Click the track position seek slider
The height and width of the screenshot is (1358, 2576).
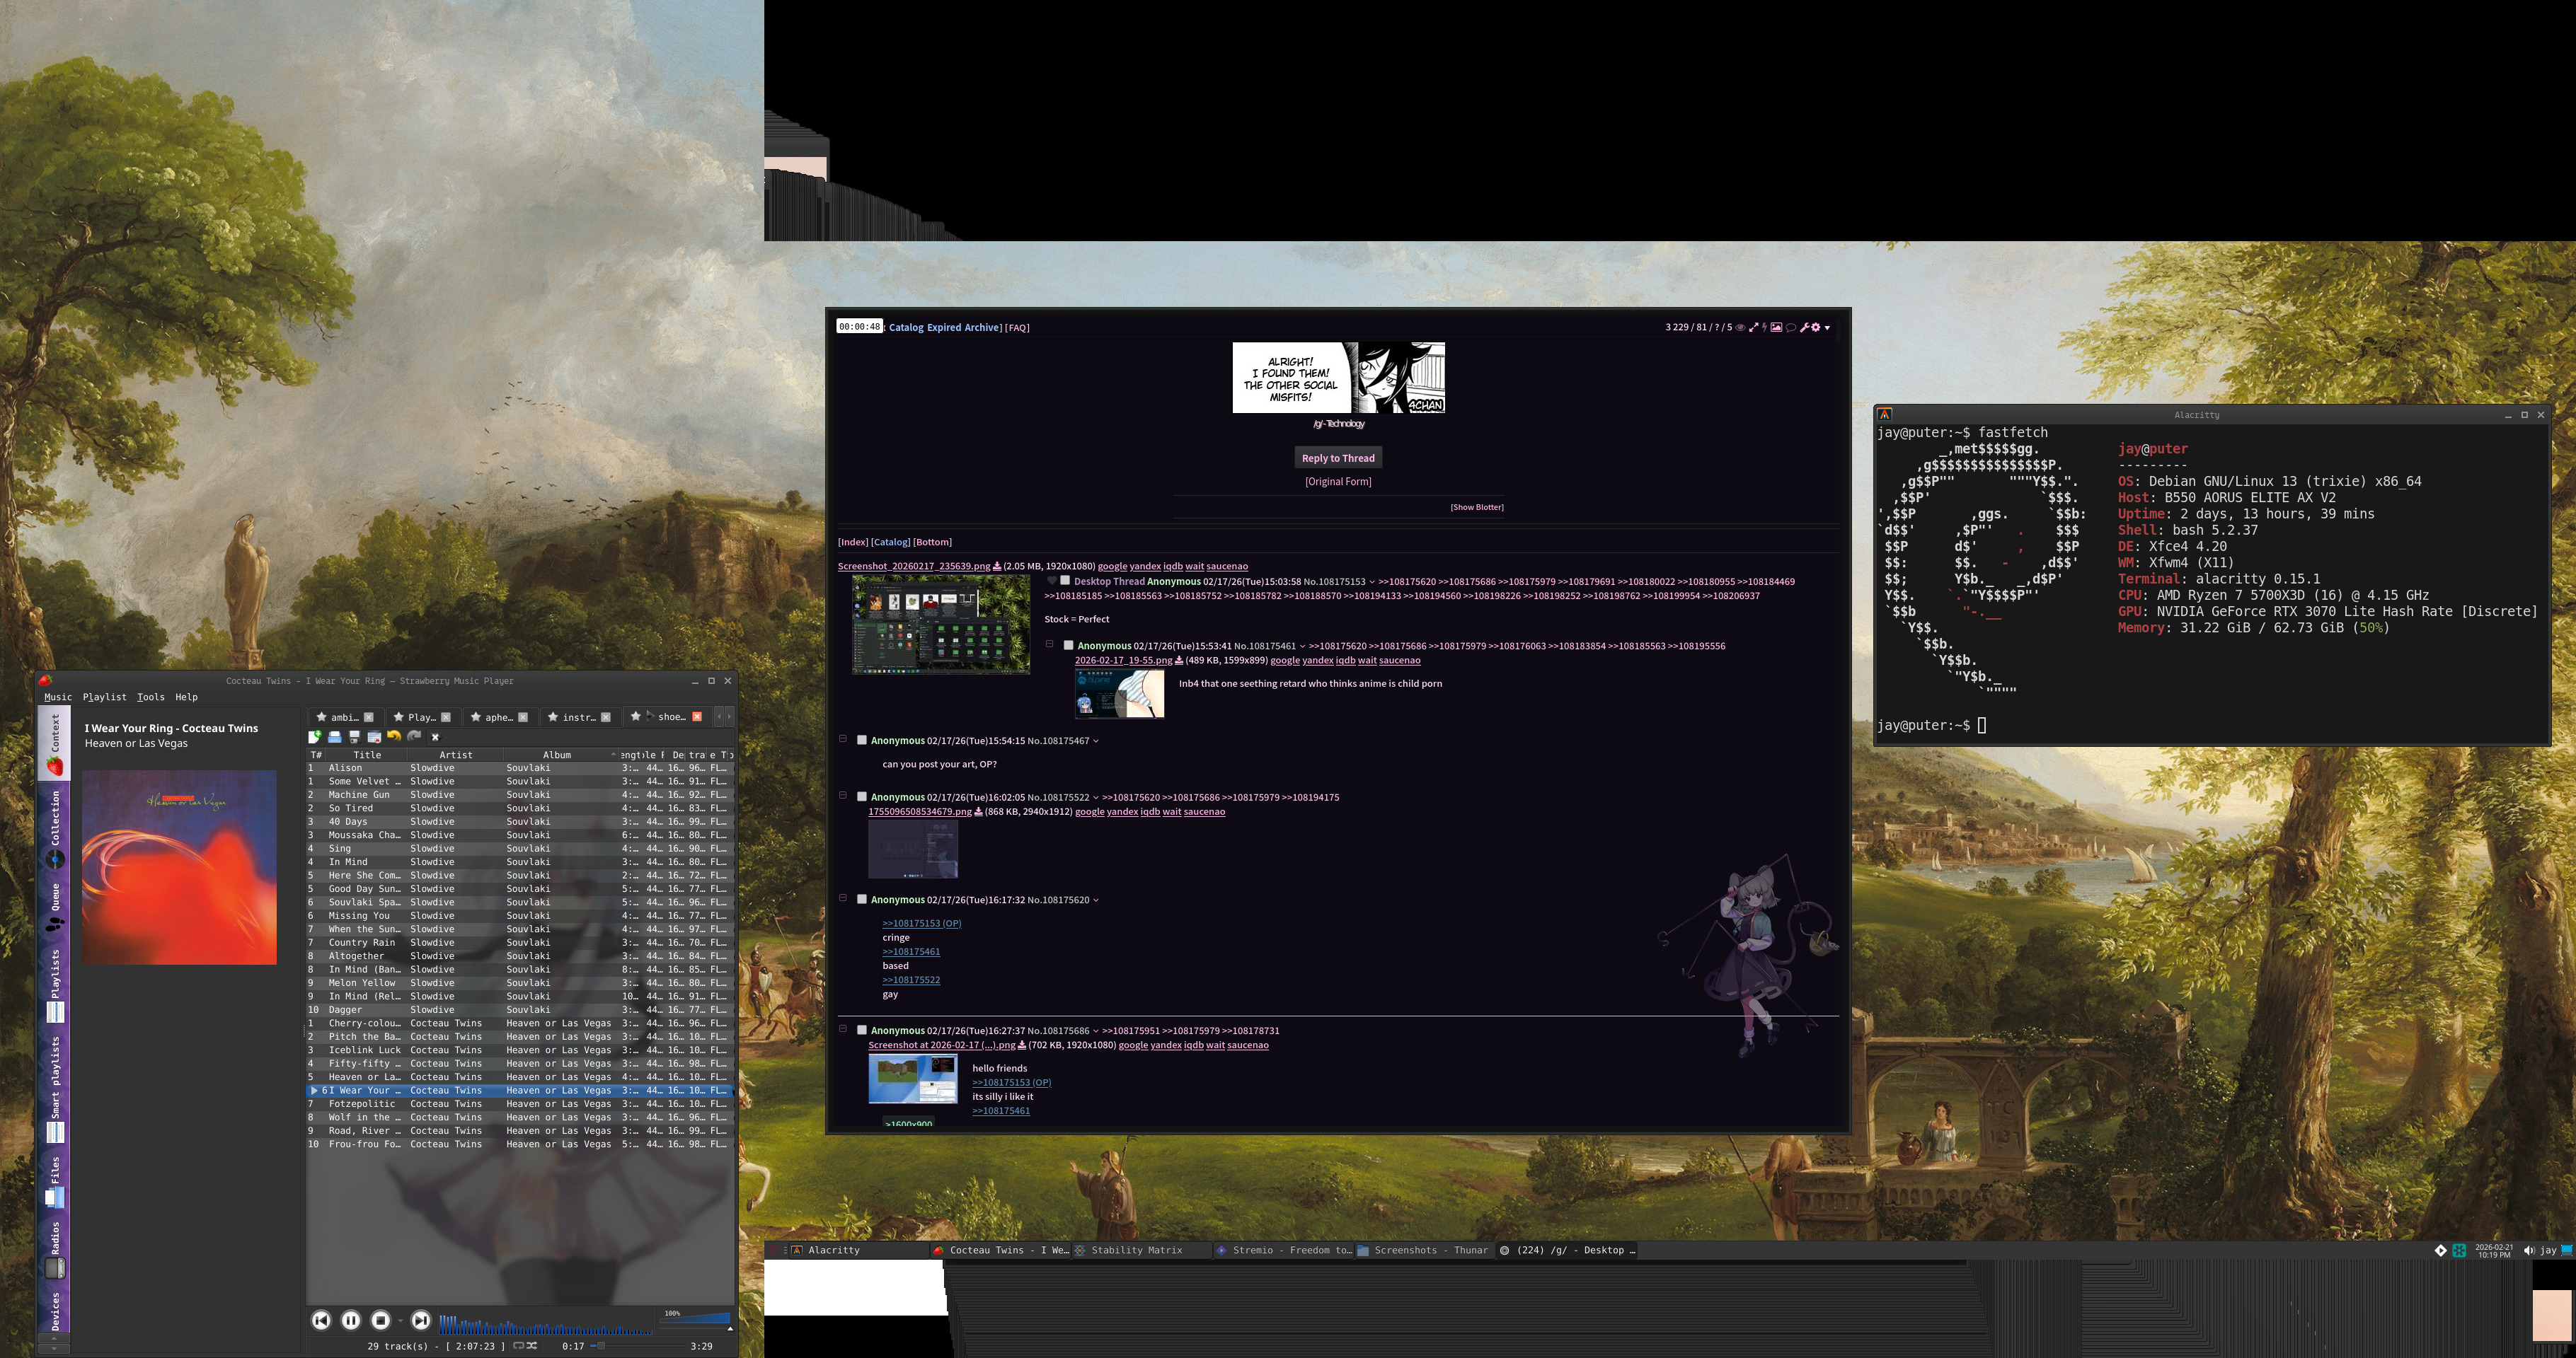(x=640, y=1346)
